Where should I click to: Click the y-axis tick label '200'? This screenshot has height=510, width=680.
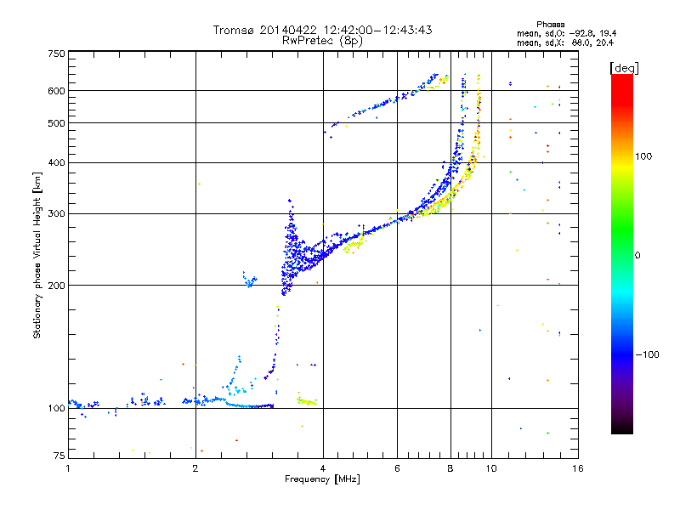coord(56,286)
